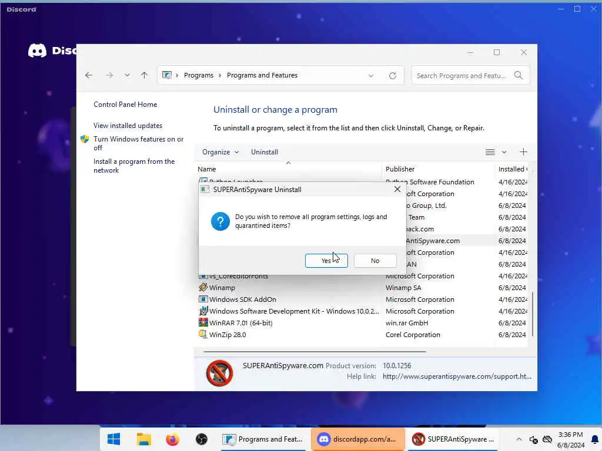Click Corel Corporation publisher cell
602x451 pixels.
pos(413,334)
